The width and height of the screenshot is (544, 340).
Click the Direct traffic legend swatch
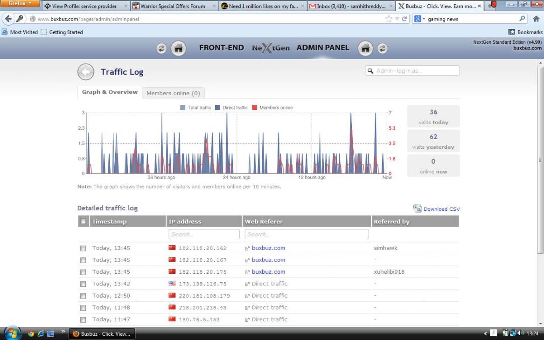click(x=217, y=108)
